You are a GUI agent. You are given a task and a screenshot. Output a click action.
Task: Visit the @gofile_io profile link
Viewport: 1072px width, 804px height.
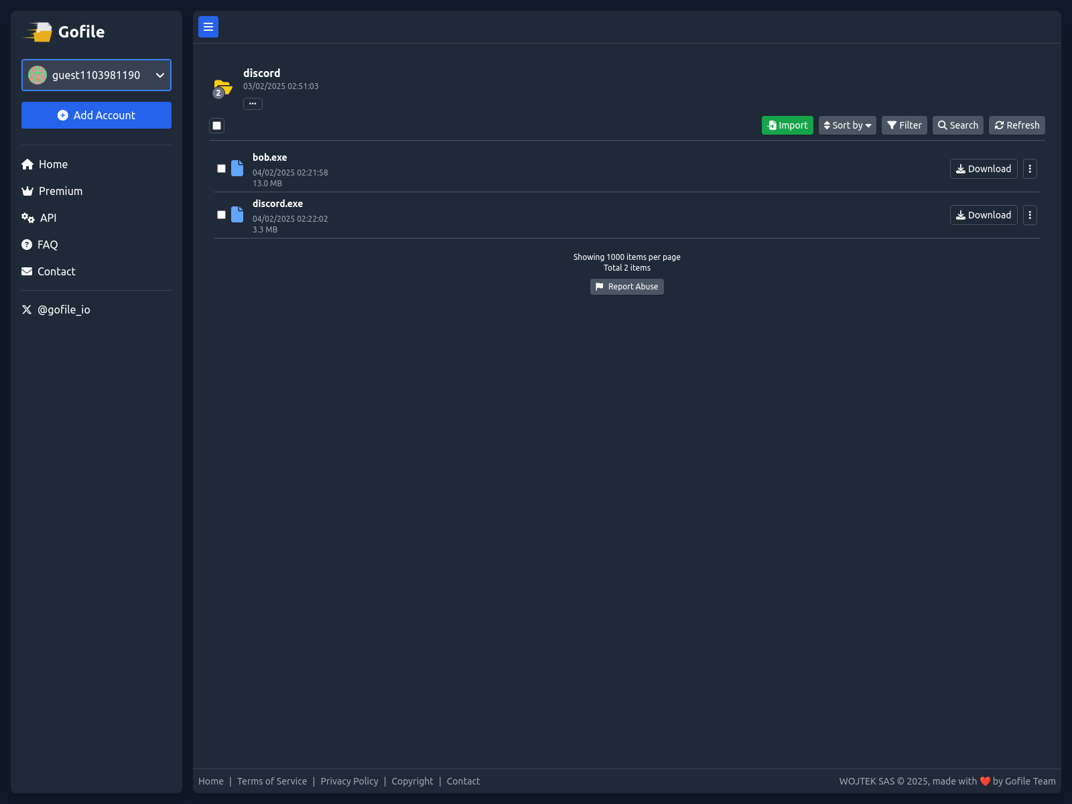click(x=56, y=310)
